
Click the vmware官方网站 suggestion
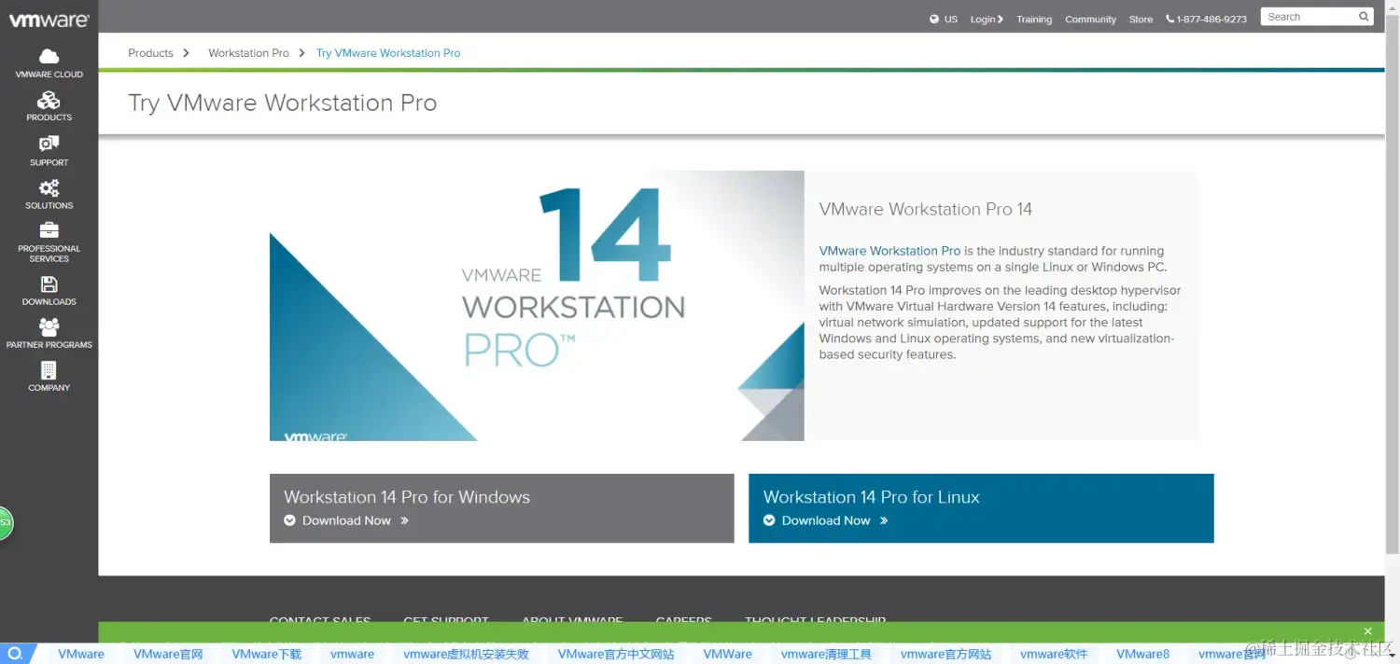(945, 654)
